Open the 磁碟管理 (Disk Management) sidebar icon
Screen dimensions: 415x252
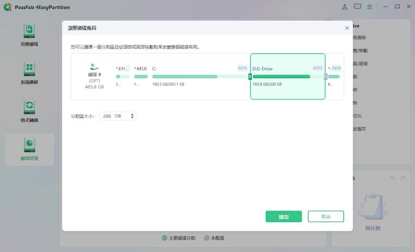pos(29,145)
